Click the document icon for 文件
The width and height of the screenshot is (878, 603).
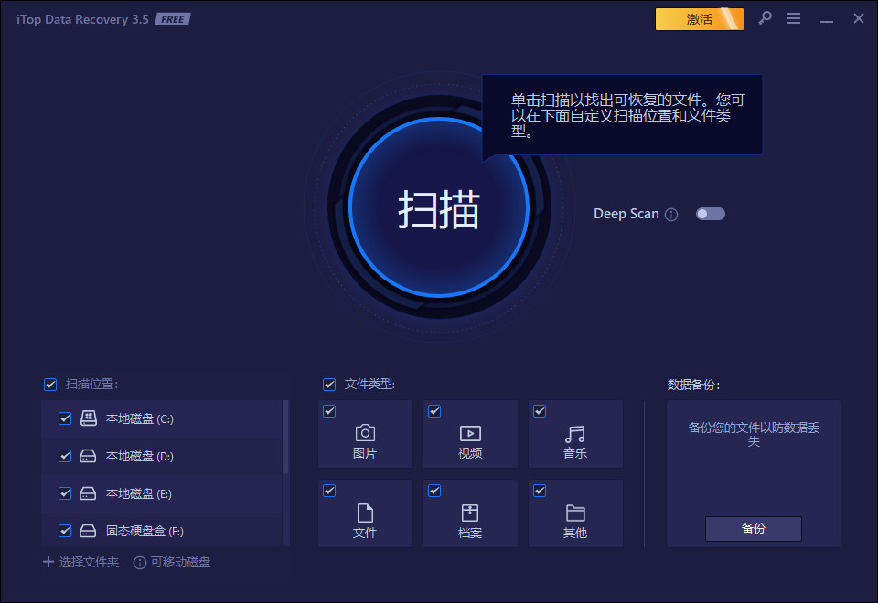point(365,513)
